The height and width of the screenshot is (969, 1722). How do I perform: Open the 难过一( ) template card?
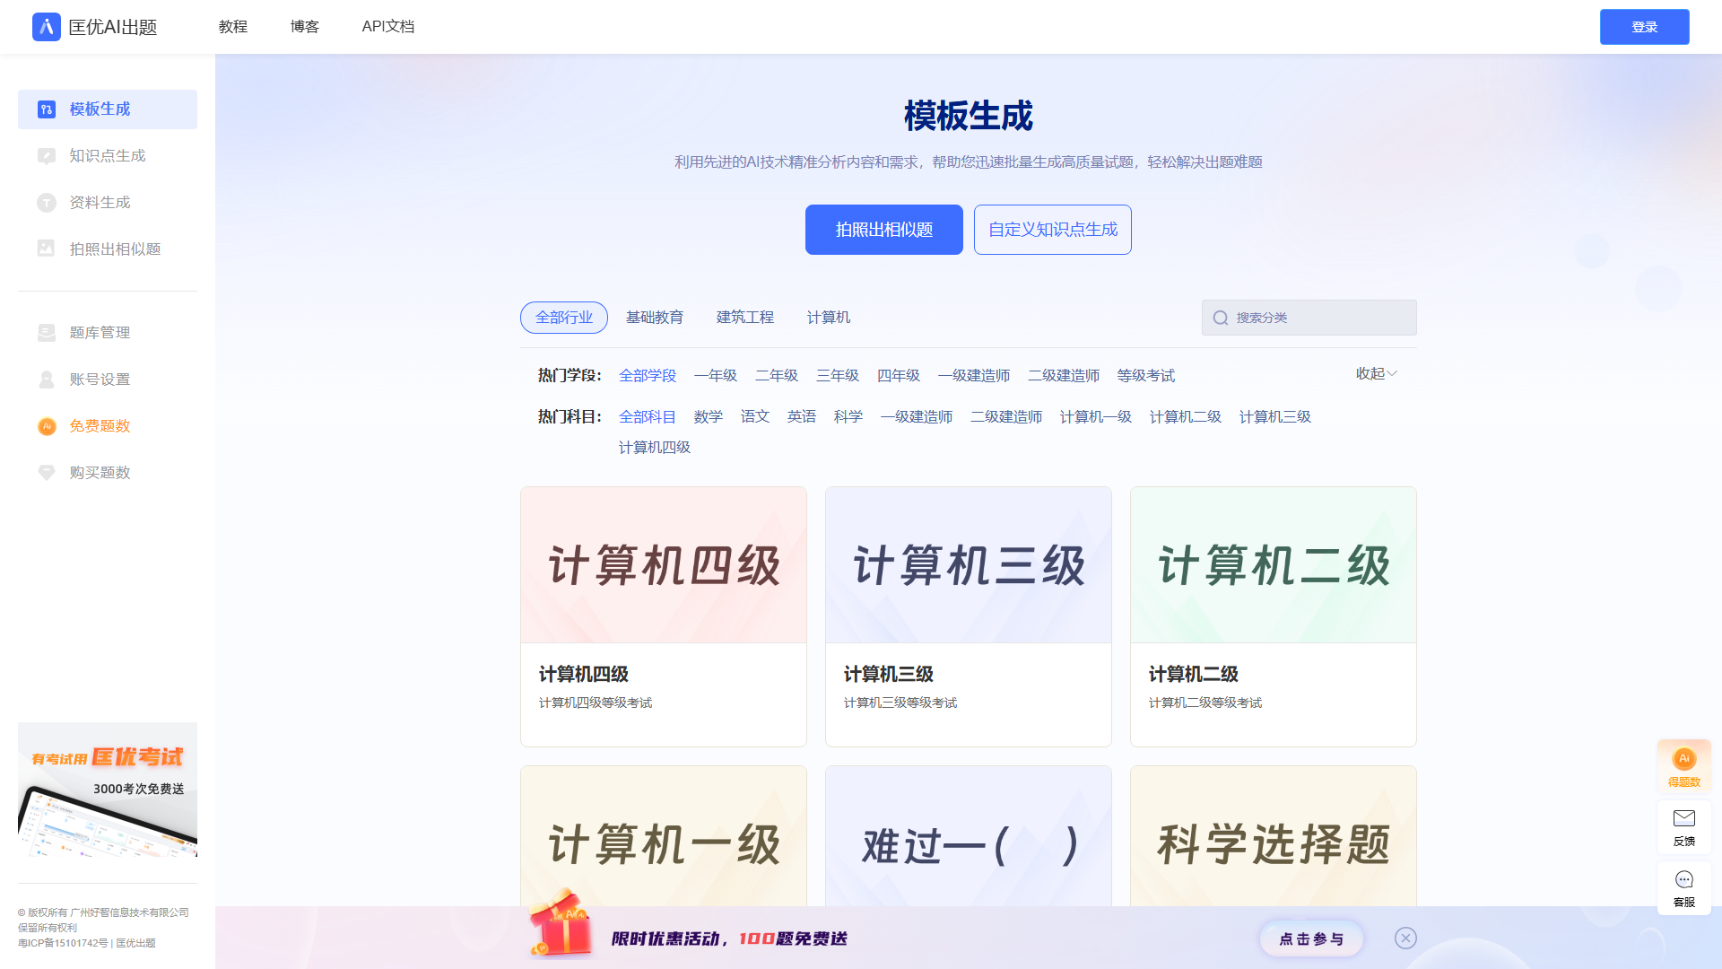point(969,836)
